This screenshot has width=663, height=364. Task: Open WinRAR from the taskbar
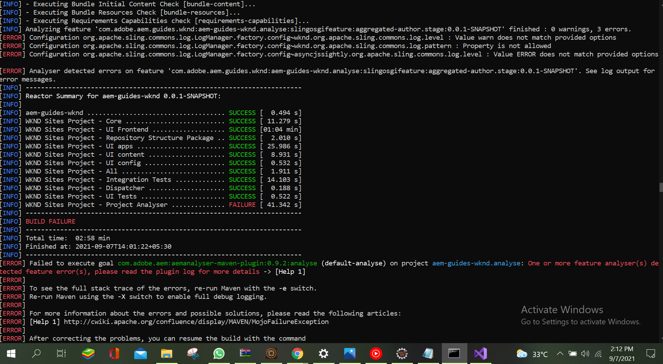click(x=245, y=354)
